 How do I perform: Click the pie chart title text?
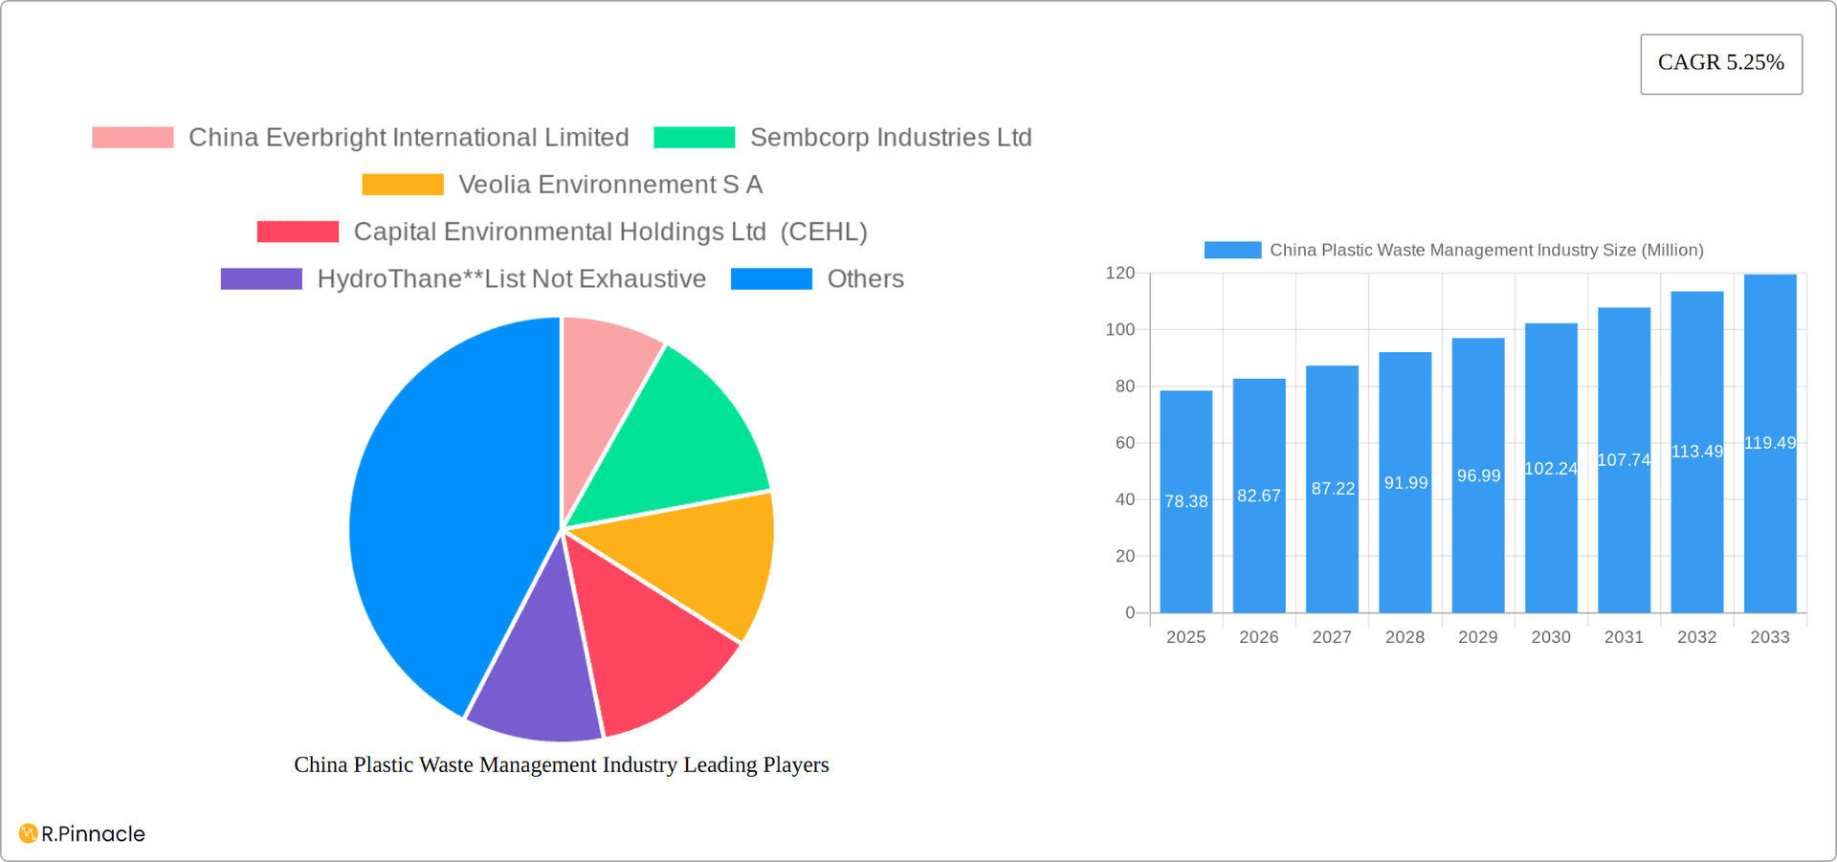tap(561, 764)
